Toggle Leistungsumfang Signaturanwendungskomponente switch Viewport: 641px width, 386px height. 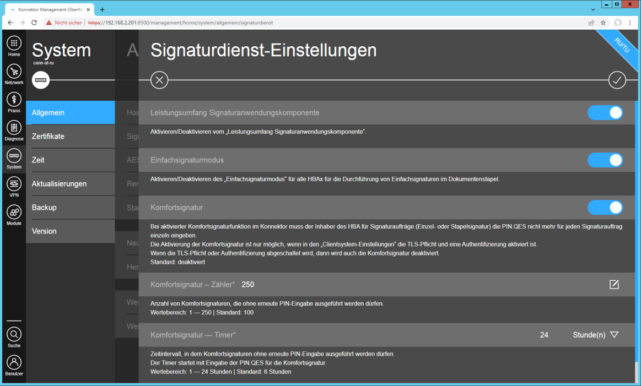(x=605, y=113)
